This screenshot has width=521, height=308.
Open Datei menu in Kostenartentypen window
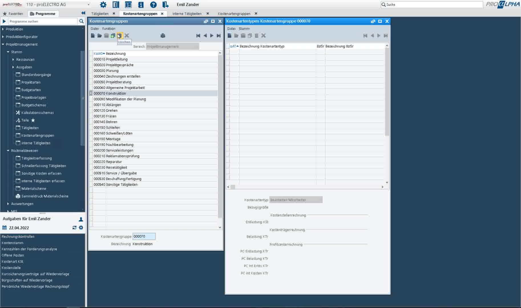[231, 29]
